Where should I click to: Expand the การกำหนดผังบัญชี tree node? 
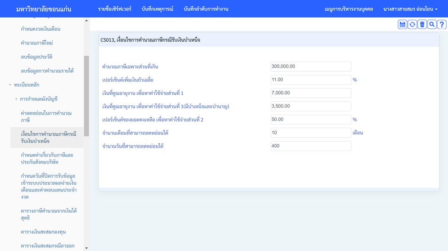pos(17,99)
